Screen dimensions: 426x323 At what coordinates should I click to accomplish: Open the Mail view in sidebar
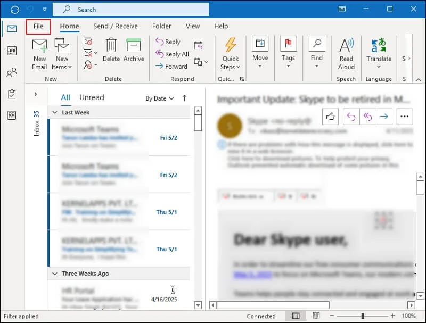point(12,28)
